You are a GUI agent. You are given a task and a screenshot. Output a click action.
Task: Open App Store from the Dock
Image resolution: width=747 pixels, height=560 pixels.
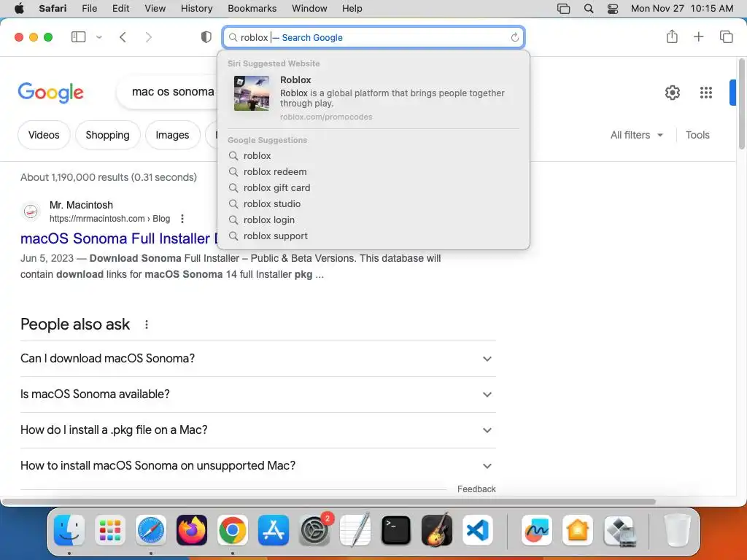tap(274, 530)
